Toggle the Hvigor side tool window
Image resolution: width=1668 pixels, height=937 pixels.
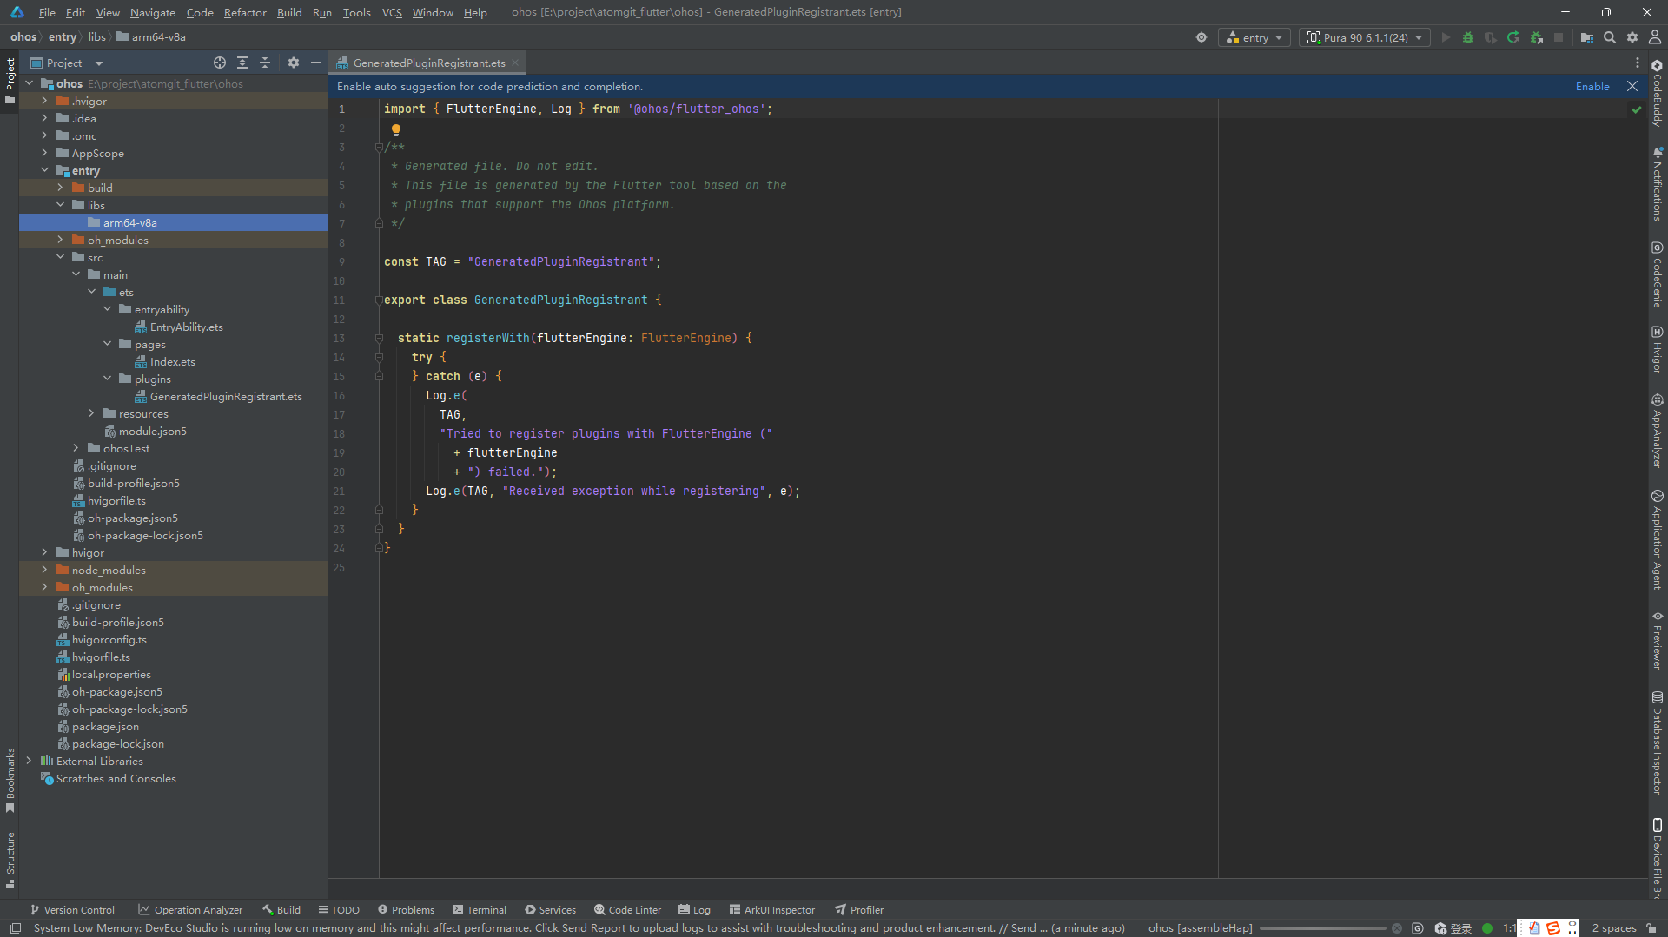tap(1658, 350)
